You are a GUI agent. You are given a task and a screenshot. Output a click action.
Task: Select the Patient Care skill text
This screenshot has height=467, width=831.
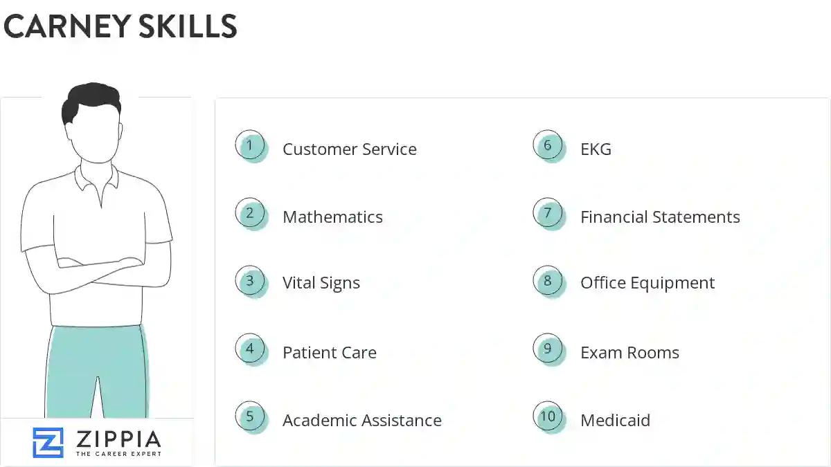click(330, 353)
